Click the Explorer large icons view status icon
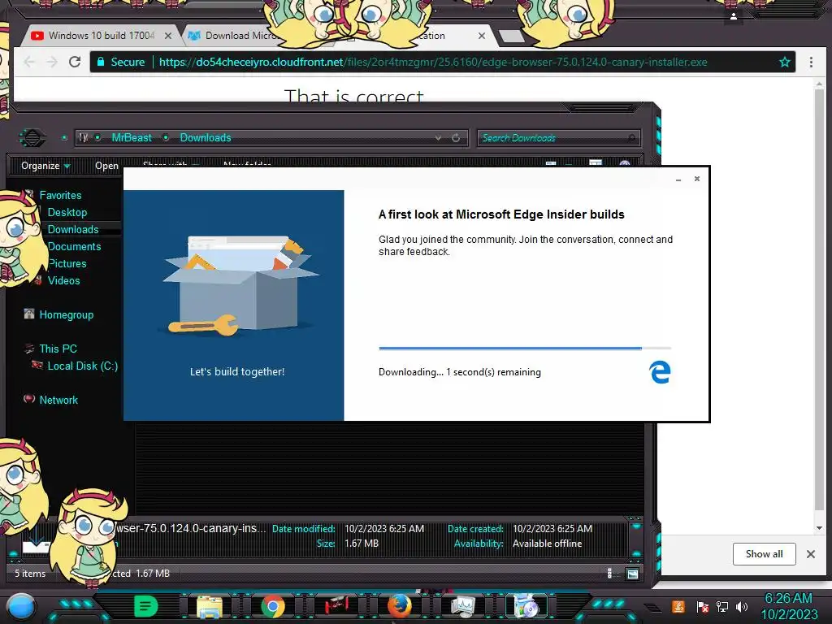832x624 pixels. coord(632,574)
